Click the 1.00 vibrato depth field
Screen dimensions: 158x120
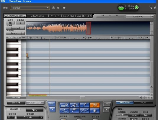pos(146,115)
